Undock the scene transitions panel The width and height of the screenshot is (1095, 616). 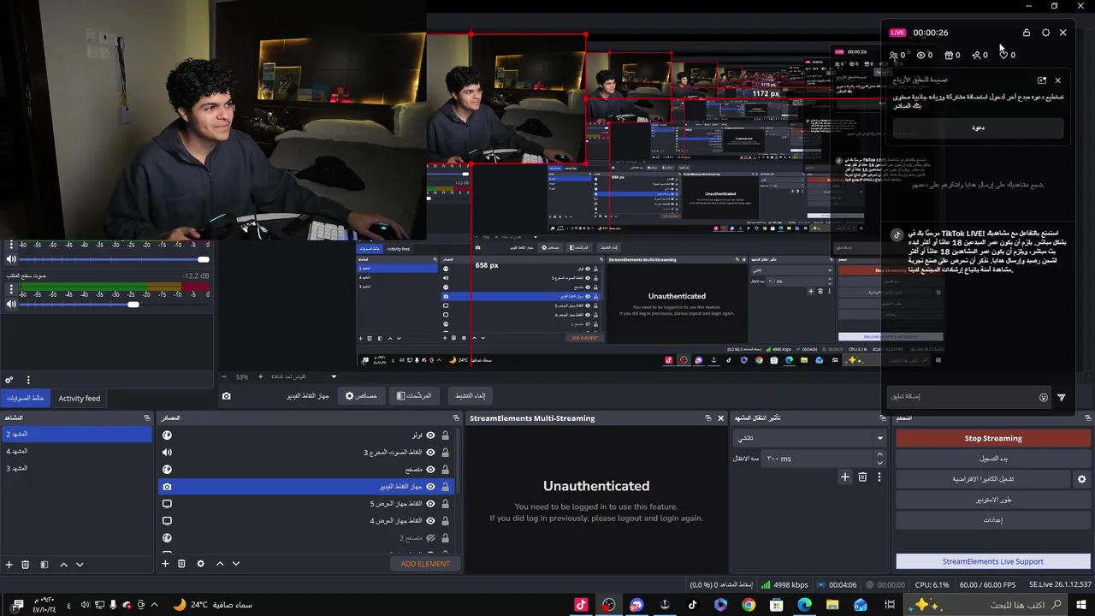883,418
